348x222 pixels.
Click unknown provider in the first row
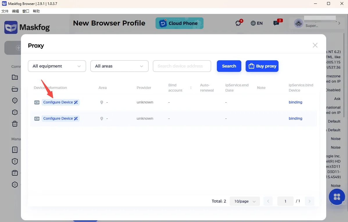tap(145, 102)
